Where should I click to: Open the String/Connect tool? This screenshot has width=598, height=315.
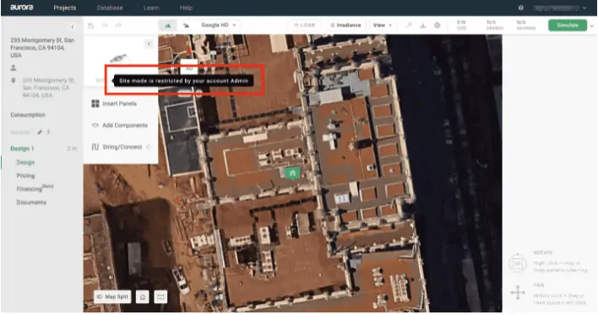click(121, 147)
